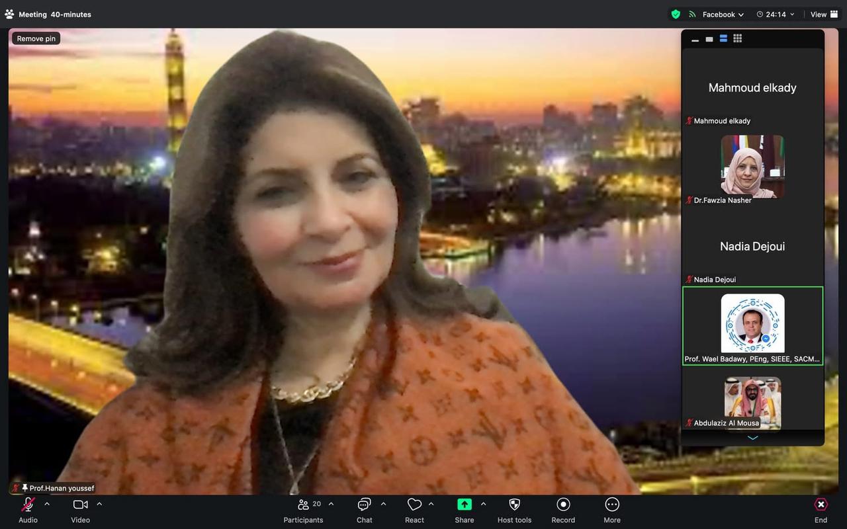Open share options arrow beside Share
This screenshot has height=529, width=847.
click(483, 504)
